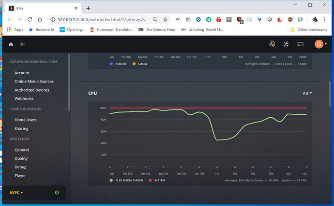The width and height of the screenshot is (334, 206).
Task: Open the homonym Translator bookmark
Action: coord(112,29)
